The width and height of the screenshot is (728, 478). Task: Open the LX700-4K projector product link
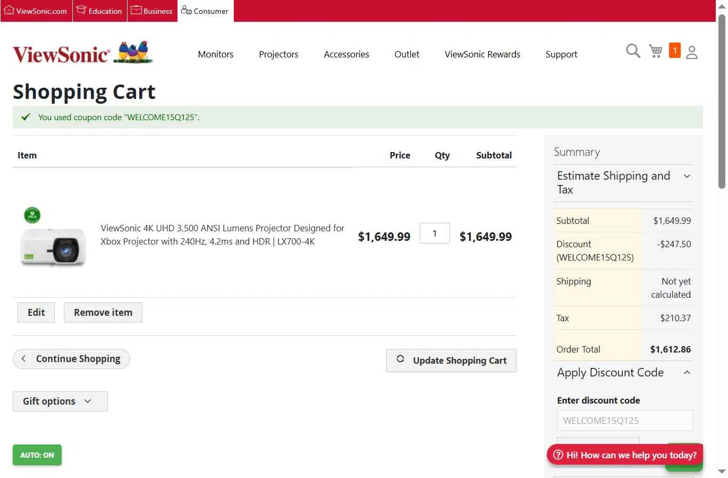point(223,234)
